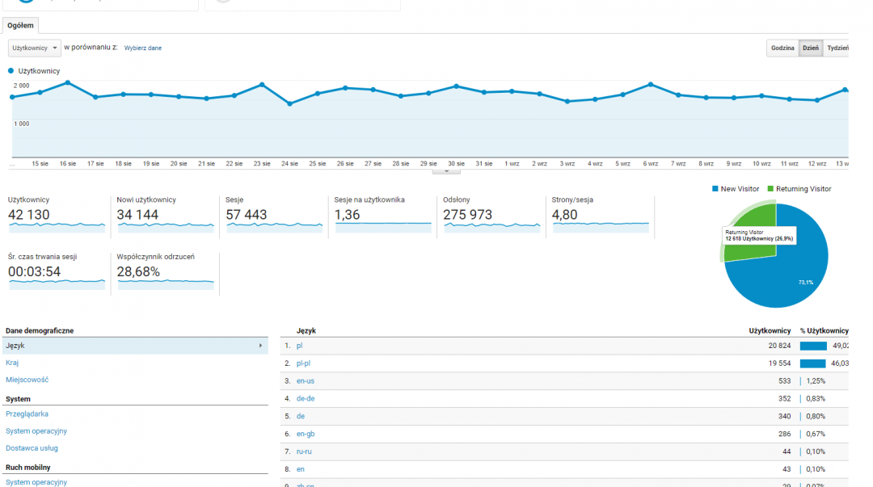
Task: Click the Współczynnik odrzuceń sparkline graph
Action: pyautogui.click(x=165, y=283)
